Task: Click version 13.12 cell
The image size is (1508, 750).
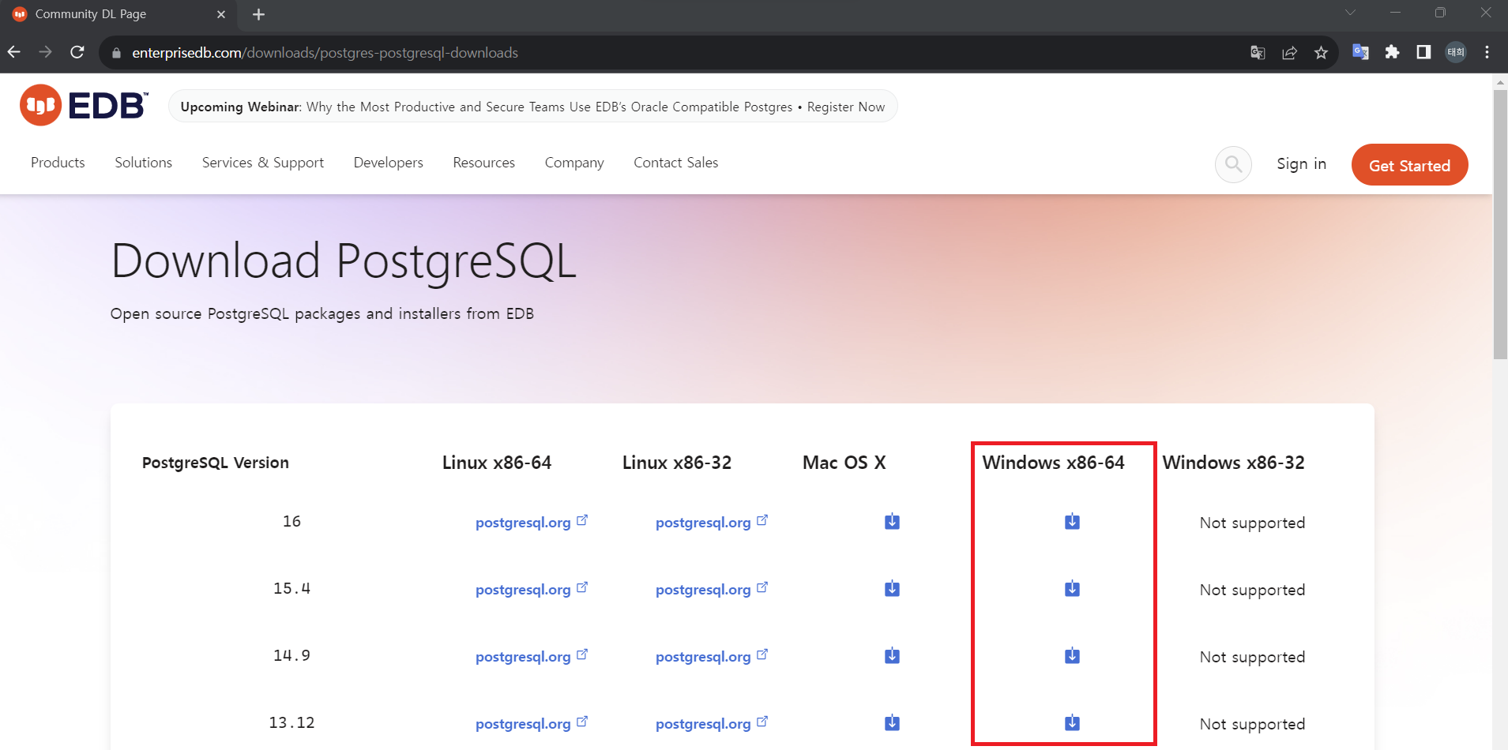Action: pyautogui.click(x=291, y=722)
